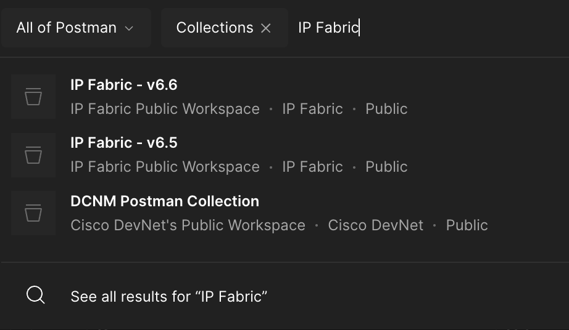The image size is (569, 330).
Task: Click the IP Fabric publisher under v6.5
Action: [x=312, y=167]
